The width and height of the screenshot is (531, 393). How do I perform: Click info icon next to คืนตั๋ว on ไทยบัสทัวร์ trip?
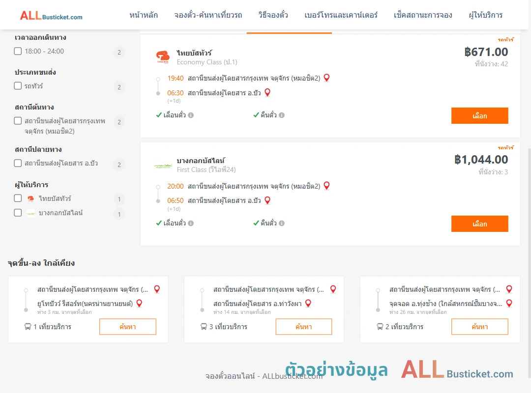coord(282,115)
